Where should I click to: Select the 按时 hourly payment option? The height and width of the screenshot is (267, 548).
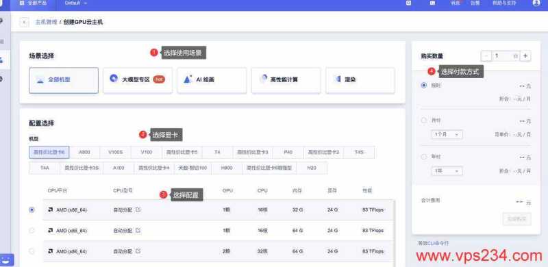424,85
